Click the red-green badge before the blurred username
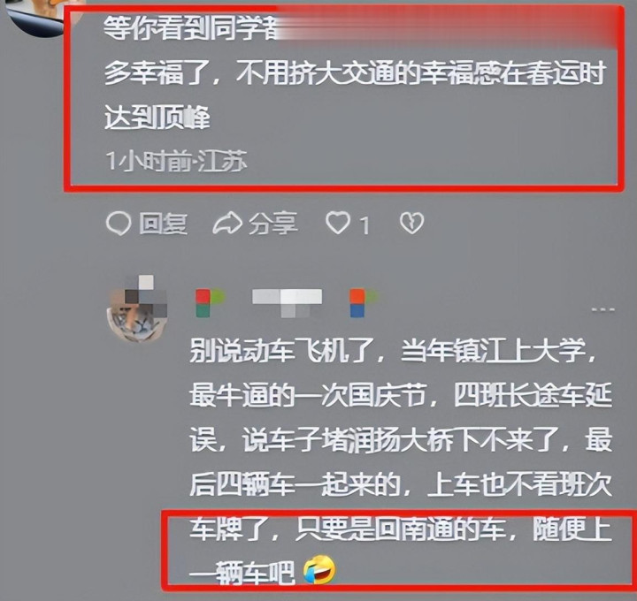This screenshot has height=601, width=637. (210, 303)
